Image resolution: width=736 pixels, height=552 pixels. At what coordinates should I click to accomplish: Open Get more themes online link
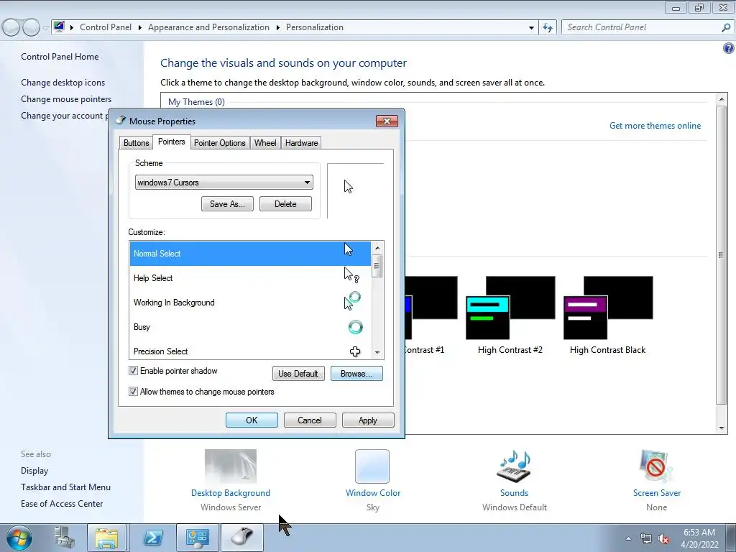click(655, 126)
